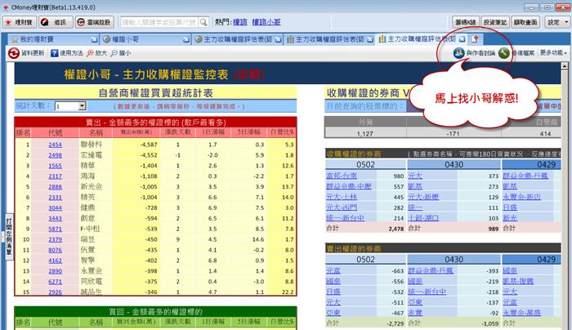Click the 縮小 zoom-out icon
The image size is (572, 330).
pos(114,53)
